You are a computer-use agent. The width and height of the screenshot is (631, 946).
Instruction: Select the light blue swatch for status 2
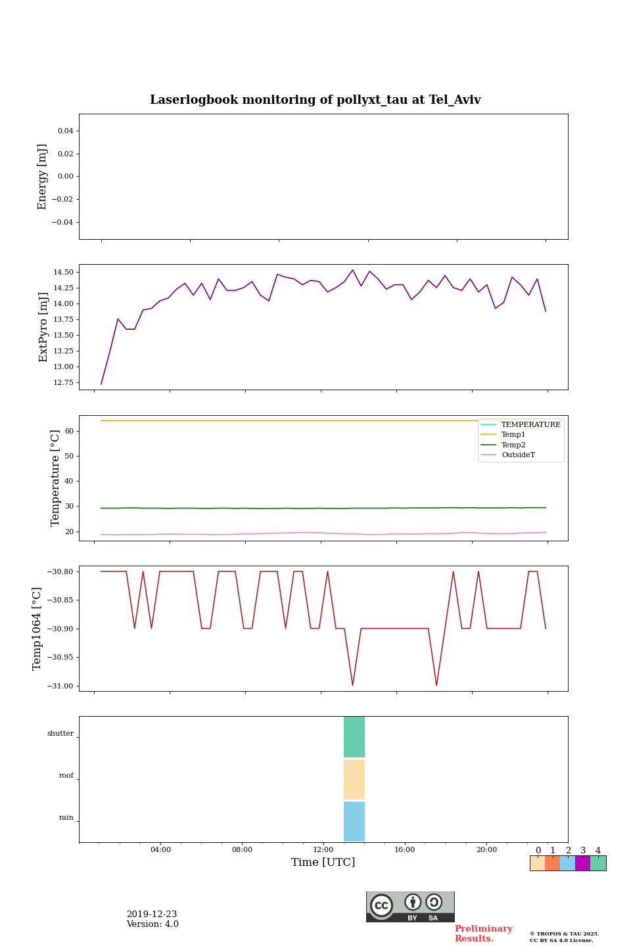567,863
